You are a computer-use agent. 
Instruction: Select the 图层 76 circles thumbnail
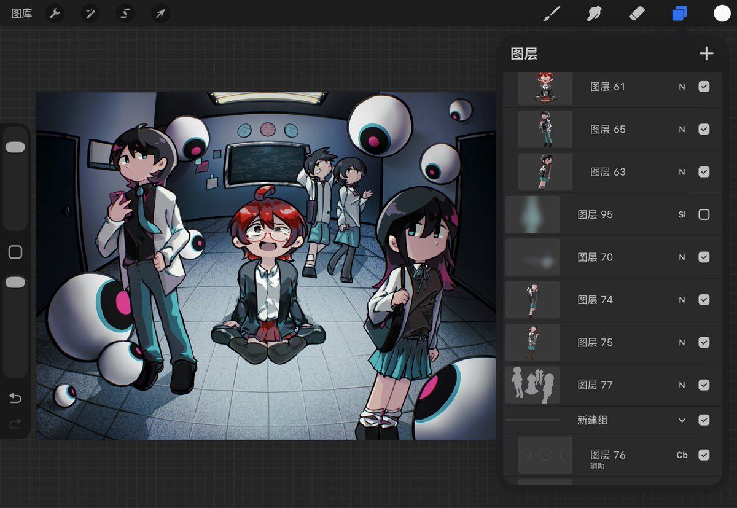click(545, 455)
